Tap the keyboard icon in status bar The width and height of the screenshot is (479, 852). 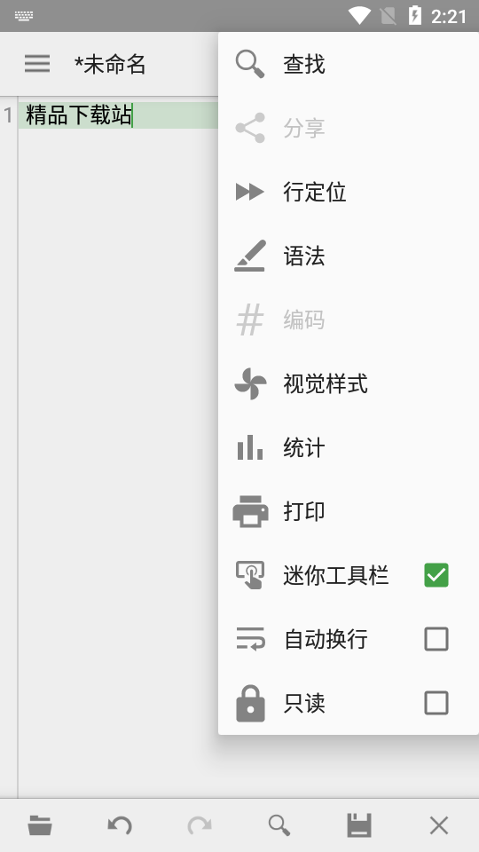coord(24,16)
